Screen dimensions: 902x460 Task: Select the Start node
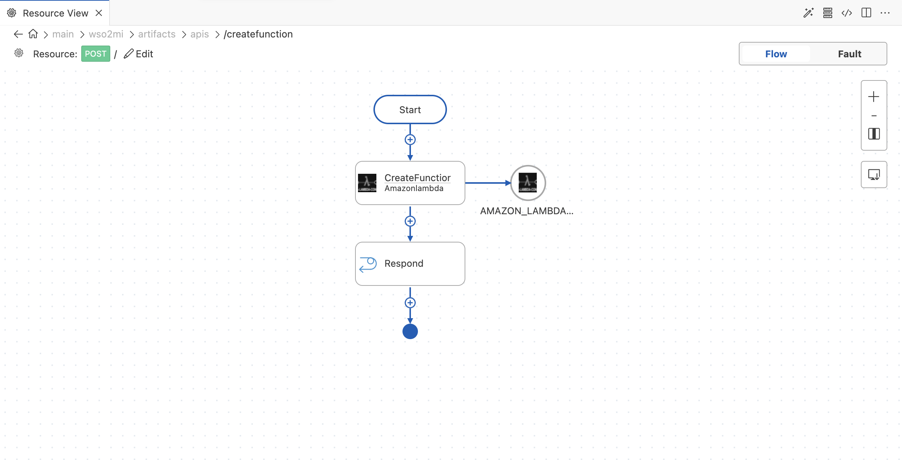click(410, 109)
